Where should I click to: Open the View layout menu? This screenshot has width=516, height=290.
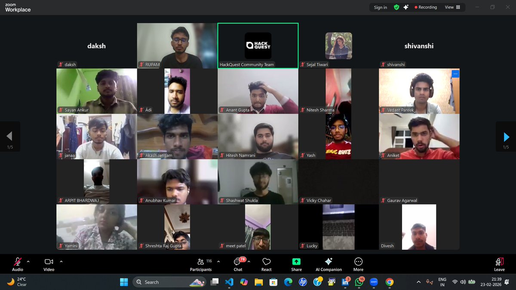[x=452, y=7]
